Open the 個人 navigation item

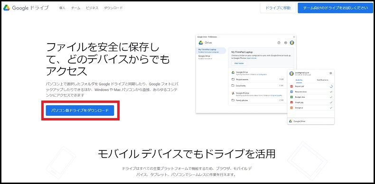[62, 8]
